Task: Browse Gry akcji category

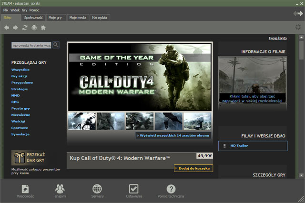Action: click(x=19, y=76)
